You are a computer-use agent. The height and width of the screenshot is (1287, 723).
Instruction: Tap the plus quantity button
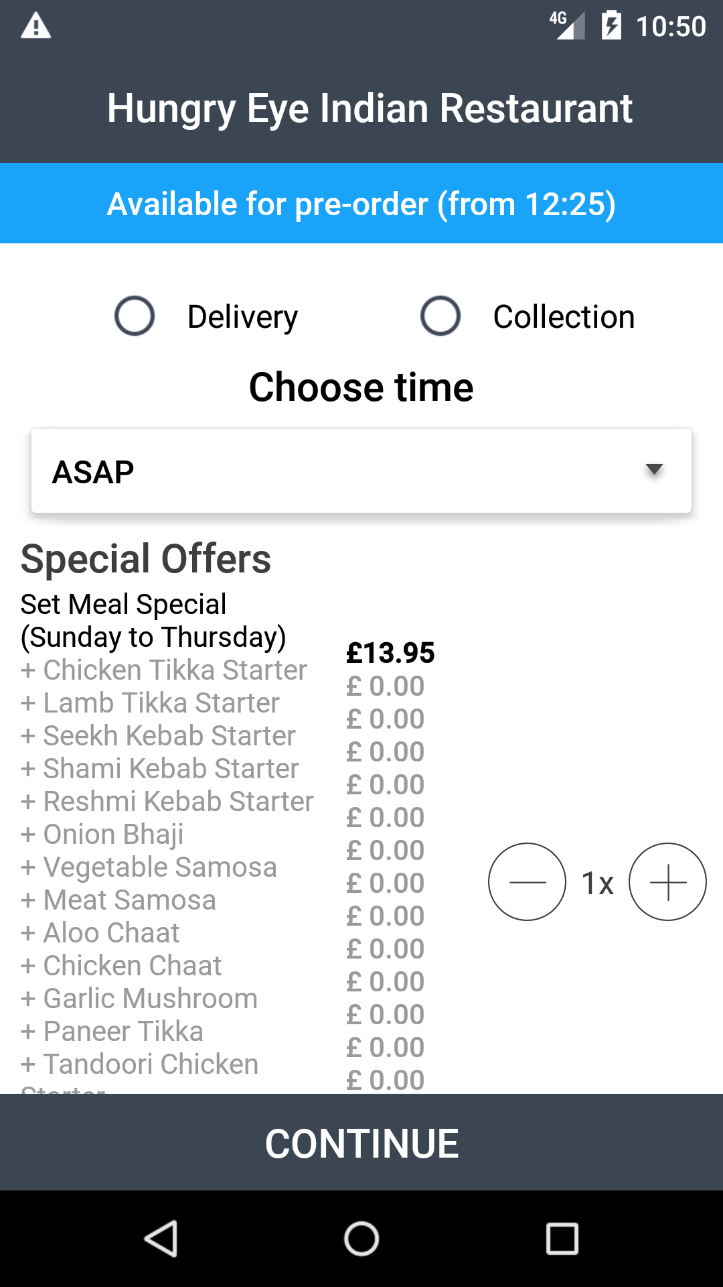tap(667, 881)
